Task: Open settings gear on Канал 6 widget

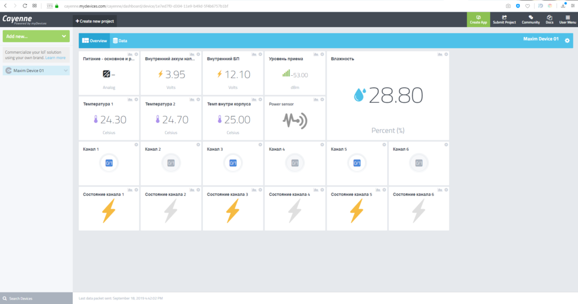Action: [446, 144]
